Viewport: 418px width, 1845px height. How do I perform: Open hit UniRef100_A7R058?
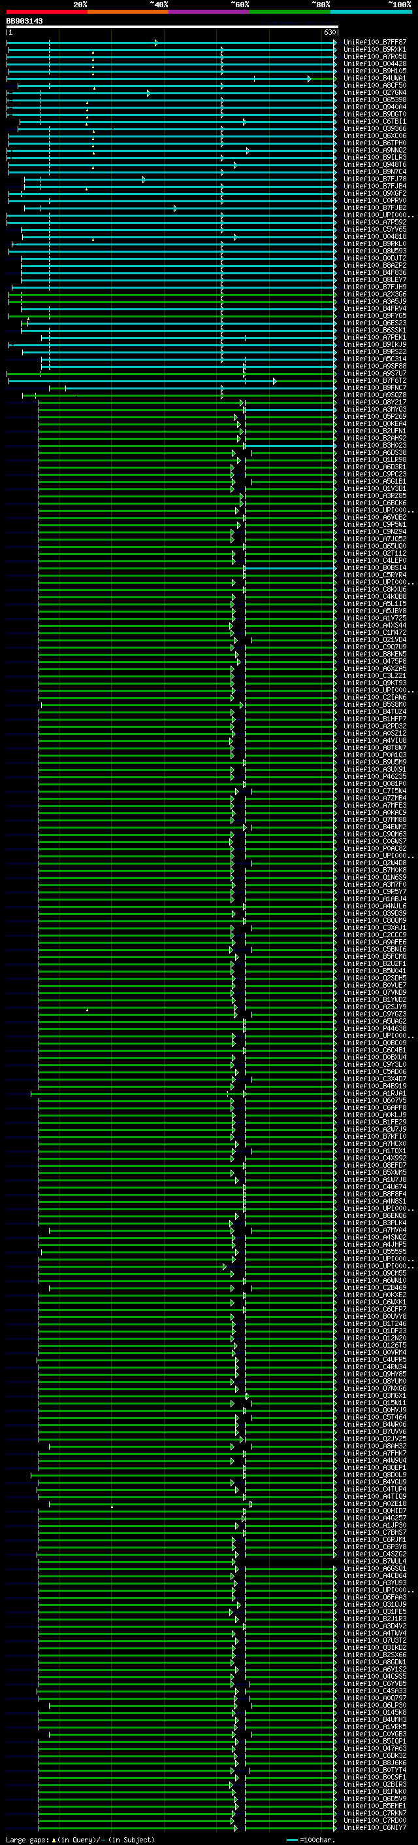(x=375, y=56)
